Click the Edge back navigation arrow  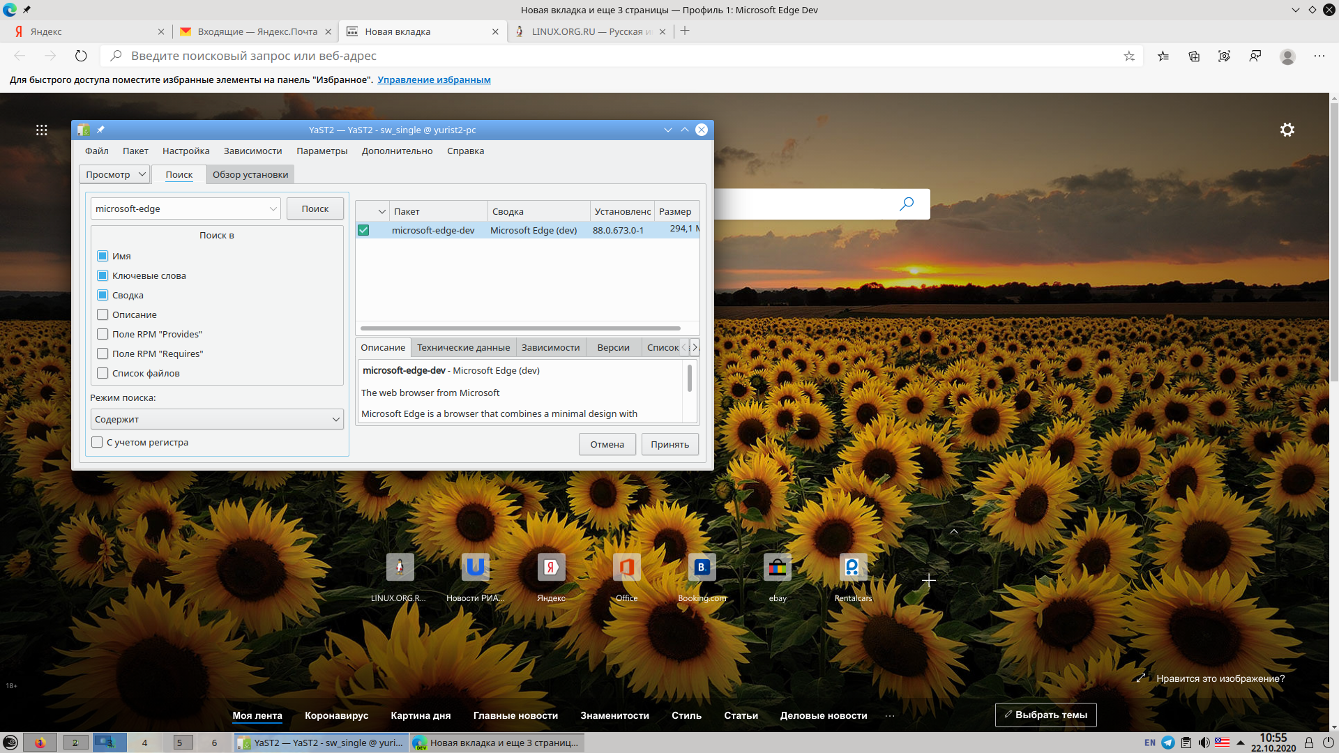(20, 56)
